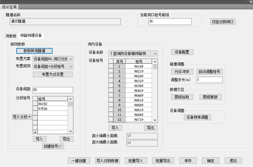Click the new-row arrow in 分段桩号 table
Image resolution: width=253 pixels, height=167 pixels.
click(35, 132)
